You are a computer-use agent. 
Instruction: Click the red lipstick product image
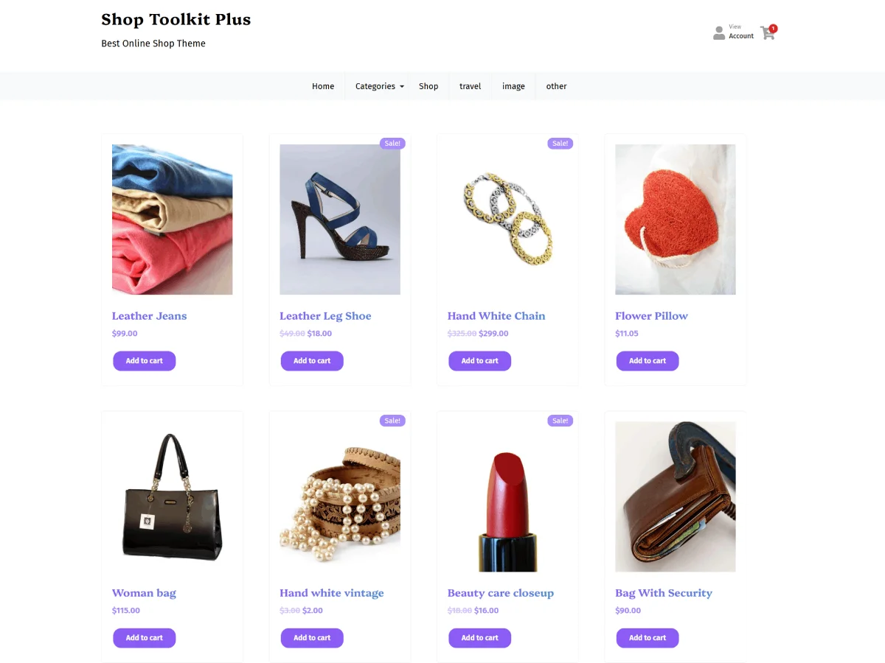pos(507,497)
